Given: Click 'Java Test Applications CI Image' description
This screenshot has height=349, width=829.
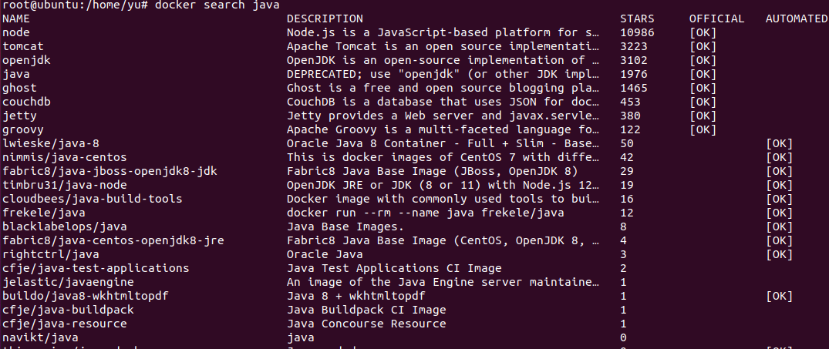Looking at the screenshot, I should click(x=394, y=268).
